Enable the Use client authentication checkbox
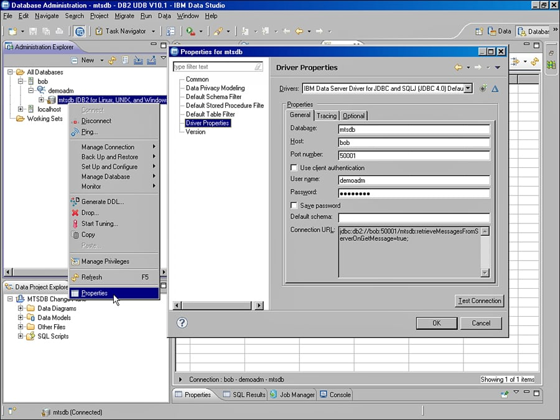The width and height of the screenshot is (560, 420). [294, 167]
